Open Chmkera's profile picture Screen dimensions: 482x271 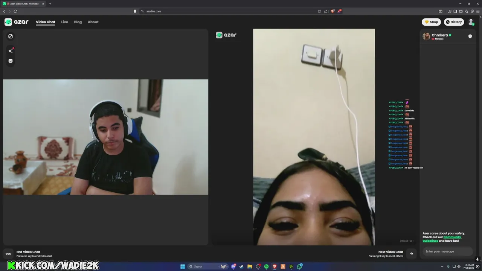(x=426, y=36)
